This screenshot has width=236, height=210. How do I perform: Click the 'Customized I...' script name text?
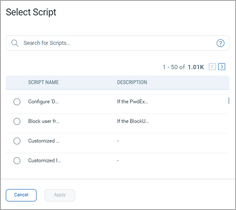click(45, 160)
